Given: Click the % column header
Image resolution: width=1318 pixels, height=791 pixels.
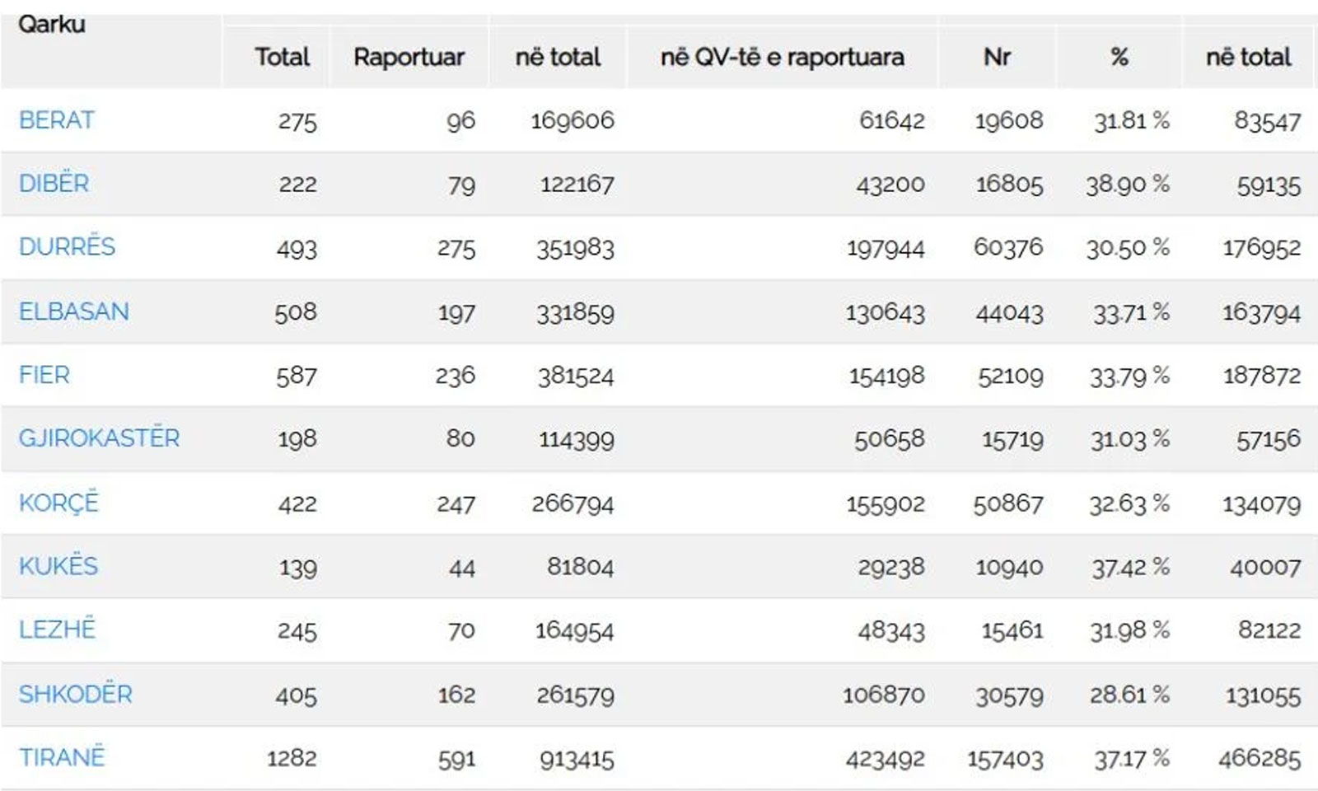Looking at the screenshot, I should tap(1119, 57).
